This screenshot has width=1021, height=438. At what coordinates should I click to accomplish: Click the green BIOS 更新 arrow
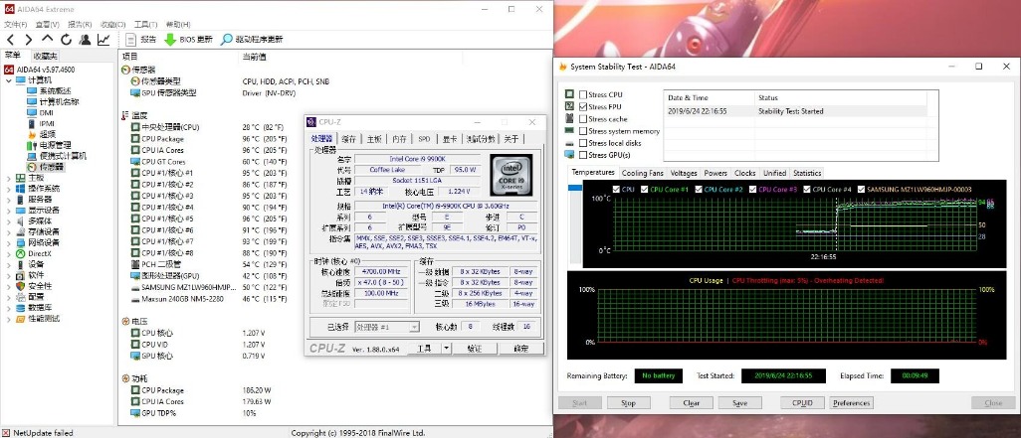pos(169,40)
